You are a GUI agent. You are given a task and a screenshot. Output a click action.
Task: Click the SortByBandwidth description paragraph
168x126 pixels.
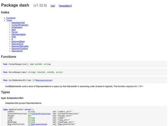coord(74,86)
